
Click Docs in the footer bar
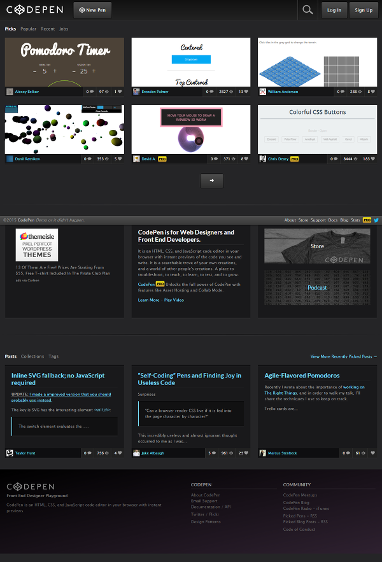(x=332, y=220)
